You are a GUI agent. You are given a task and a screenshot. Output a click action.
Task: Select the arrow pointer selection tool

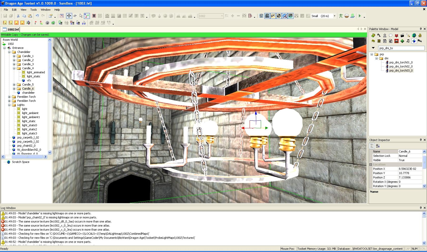click(81, 16)
